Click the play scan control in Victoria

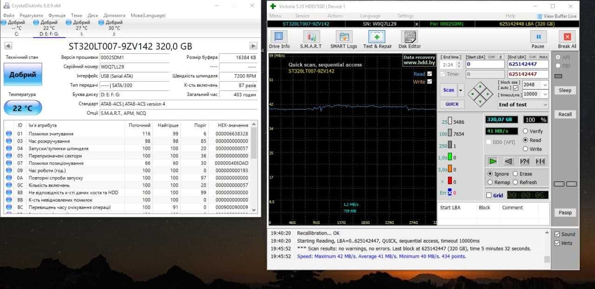click(x=493, y=161)
